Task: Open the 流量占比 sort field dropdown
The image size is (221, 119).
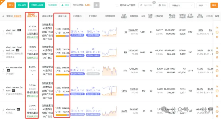Action: point(182,5)
